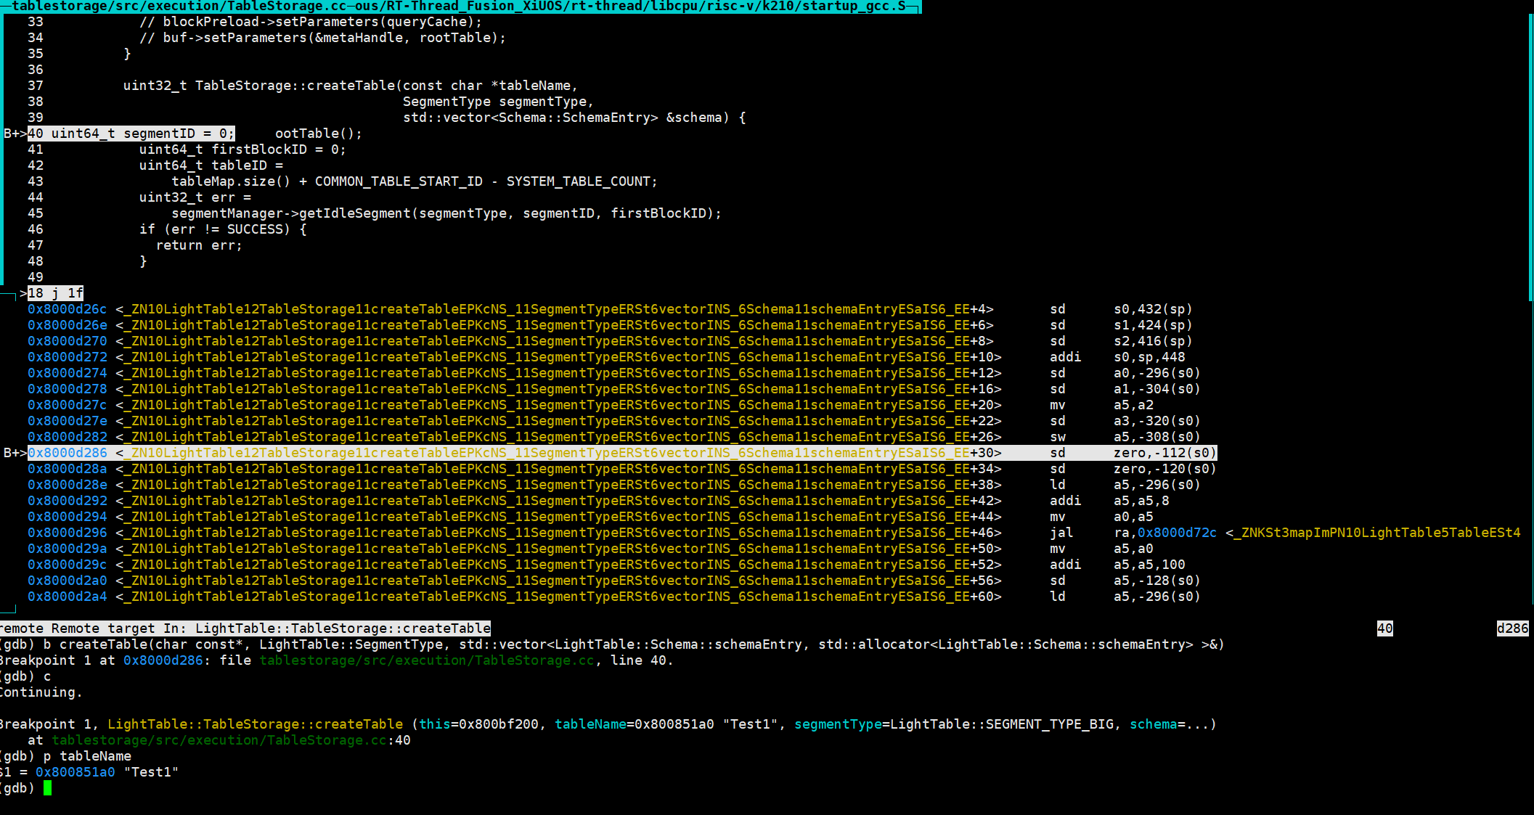The height and width of the screenshot is (815, 1534).
Task: Click the cyan scrollbar at the right edge
Action: [1531, 158]
